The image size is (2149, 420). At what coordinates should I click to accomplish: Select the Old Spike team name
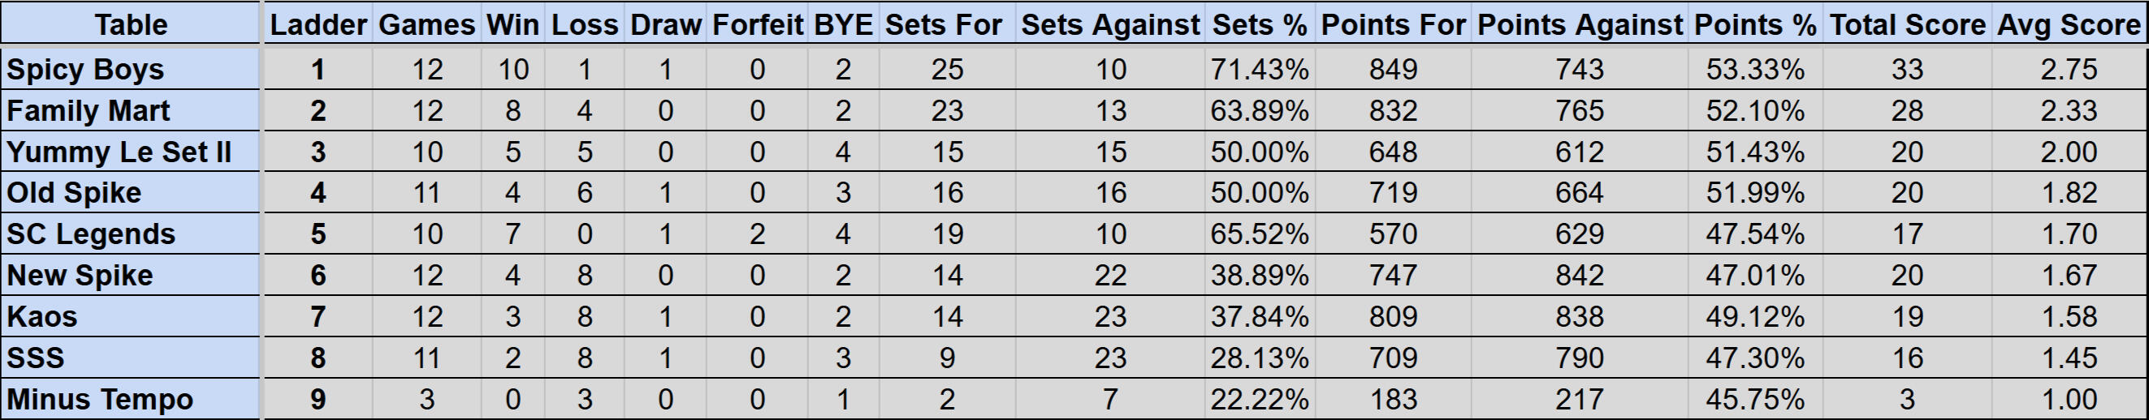[x=74, y=192]
